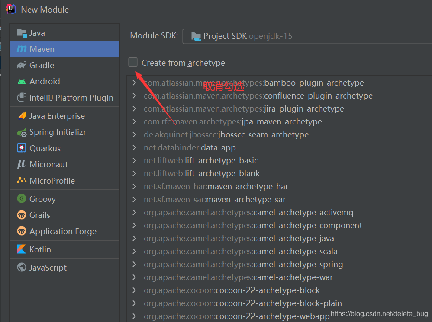432x322 pixels.
Task: Click the Application Forge icon
Action: point(22,231)
